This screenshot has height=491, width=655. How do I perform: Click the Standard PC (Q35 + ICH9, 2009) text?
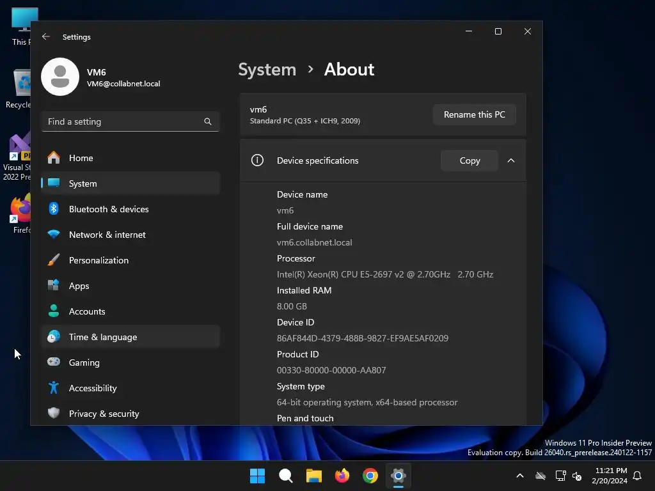click(305, 121)
